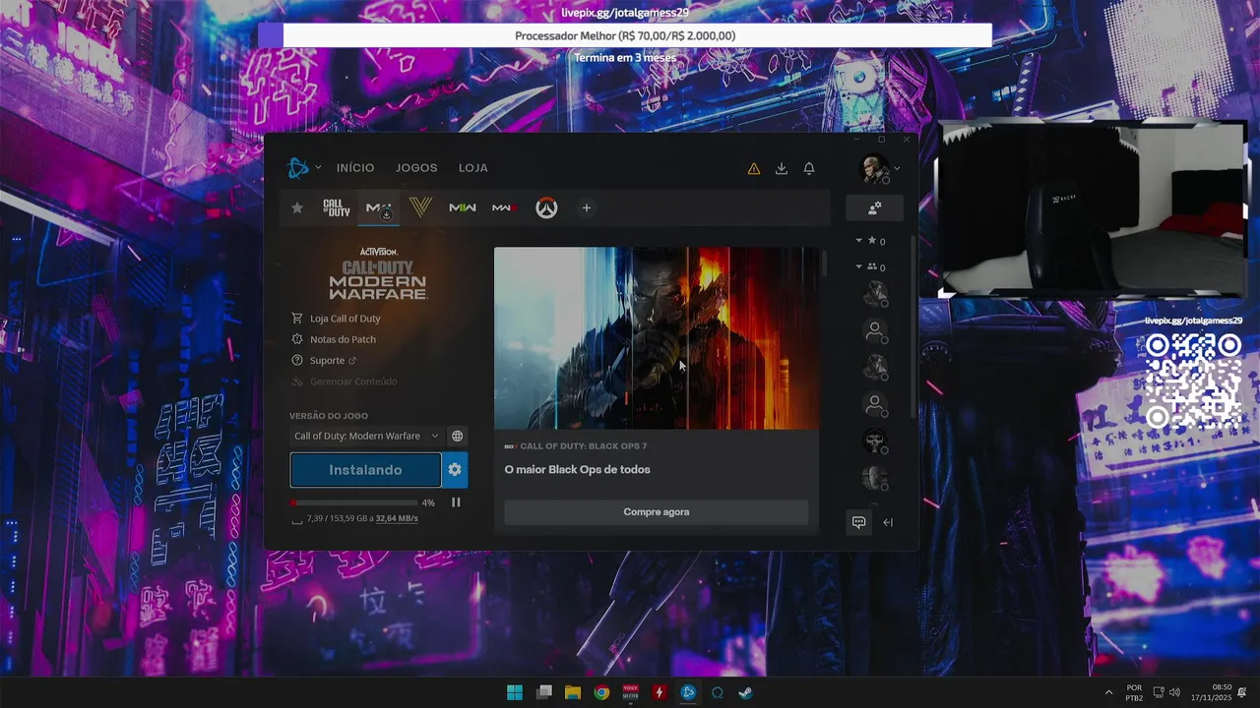The height and width of the screenshot is (708, 1260).
Task: Collapse the friends panel arrow icon
Action: click(888, 522)
